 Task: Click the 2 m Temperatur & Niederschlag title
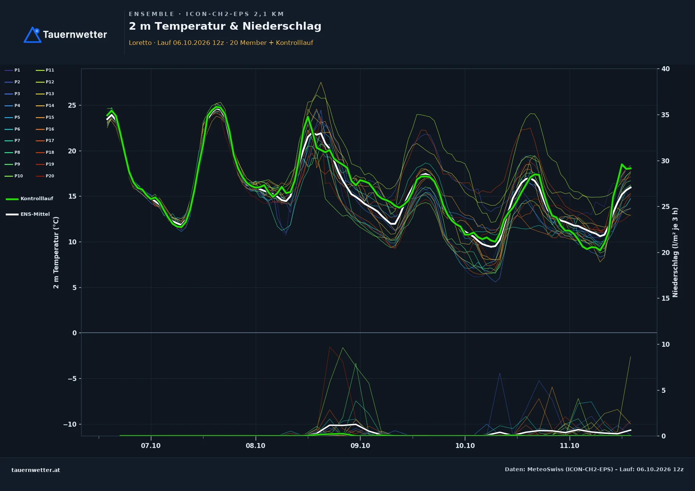[x=225, y=26]
